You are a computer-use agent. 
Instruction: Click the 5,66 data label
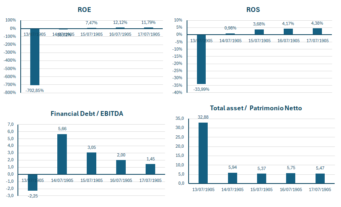(x=62, y=129)
